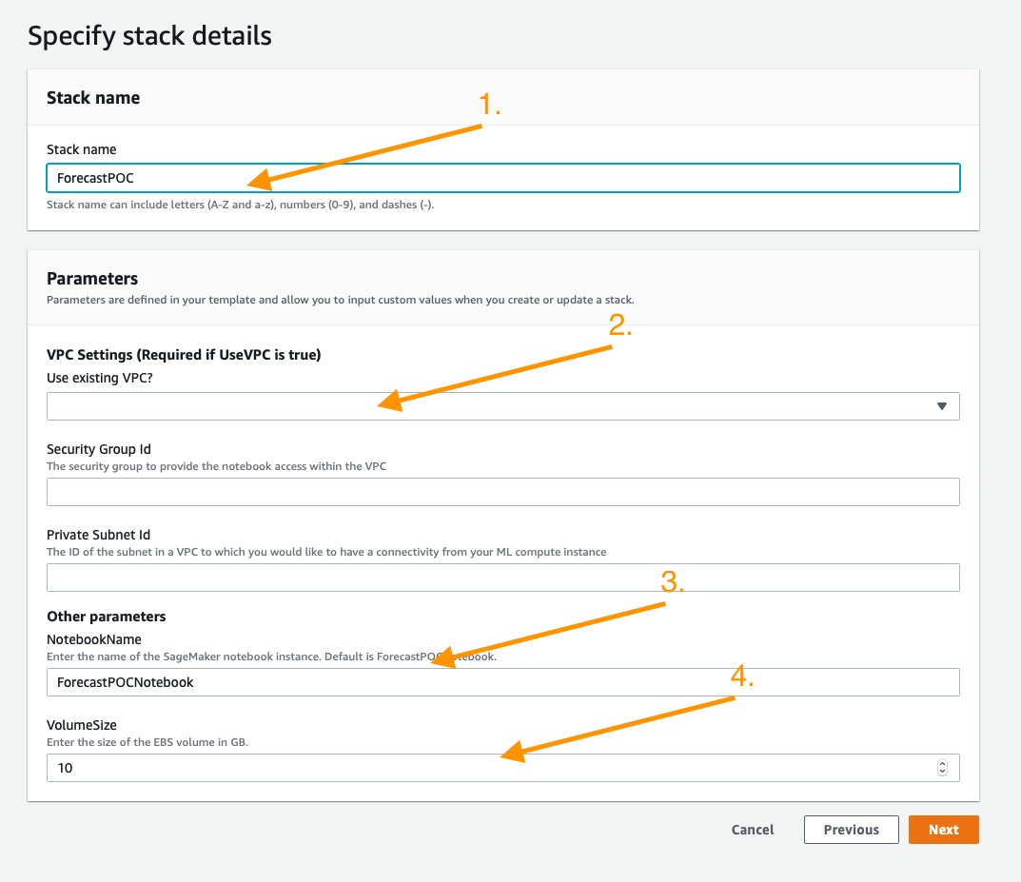Click the Private Subnet Id label

click(x=98, y=535)
